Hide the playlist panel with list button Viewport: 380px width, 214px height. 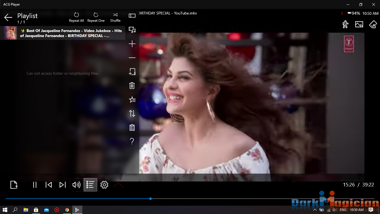[x=90, y=185]
